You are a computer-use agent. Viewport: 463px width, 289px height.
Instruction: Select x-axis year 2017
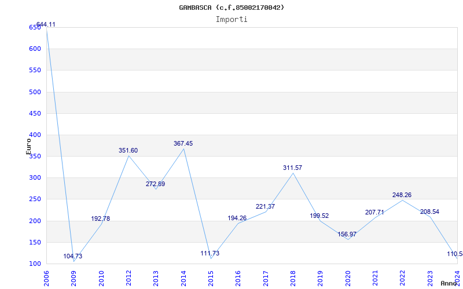pos(266,278)
